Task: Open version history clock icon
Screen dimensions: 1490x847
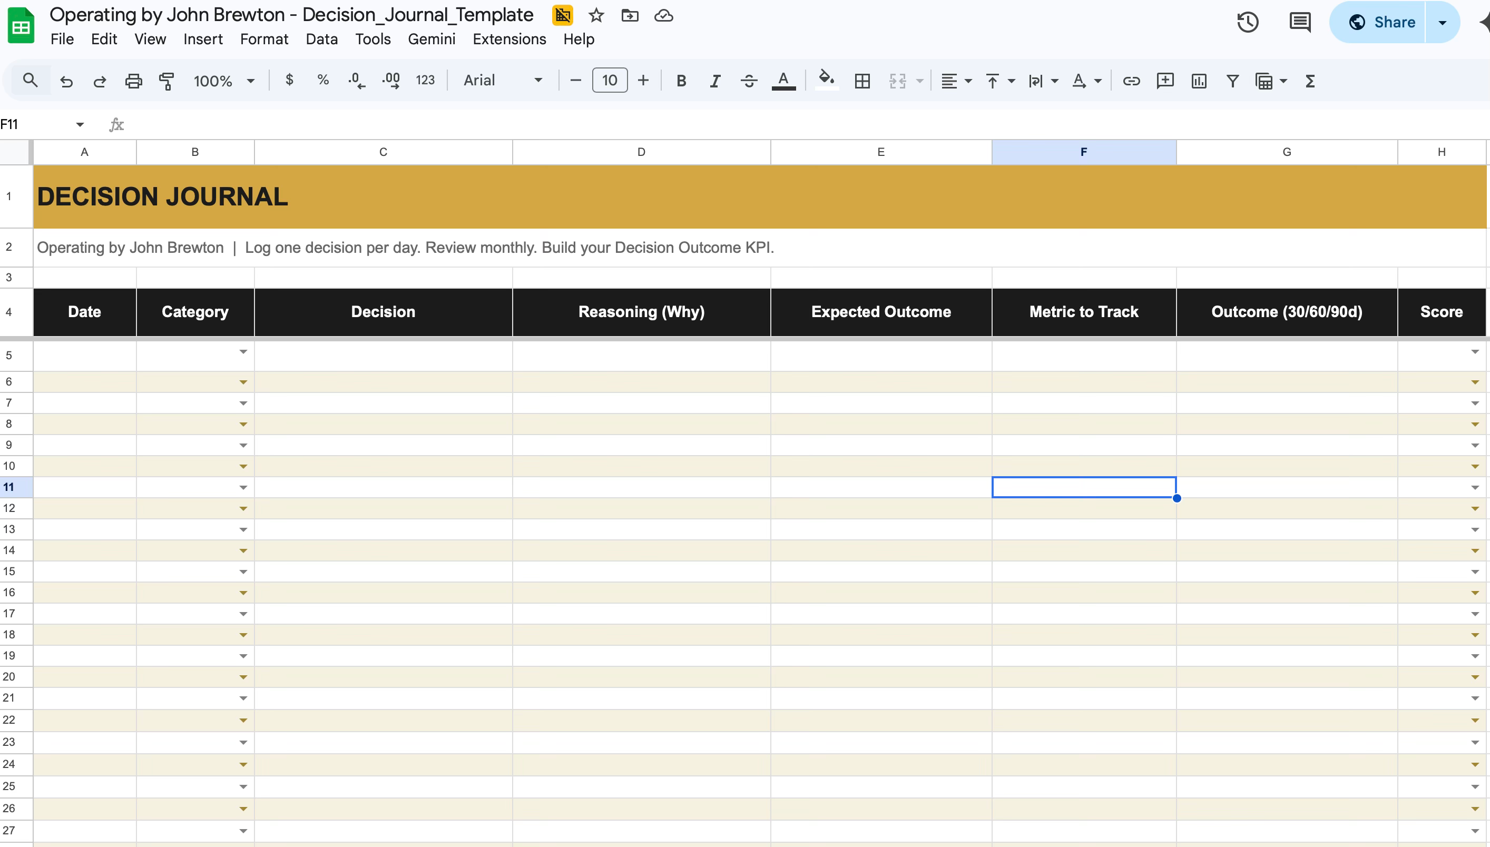Action: (x=1248, y=22)
